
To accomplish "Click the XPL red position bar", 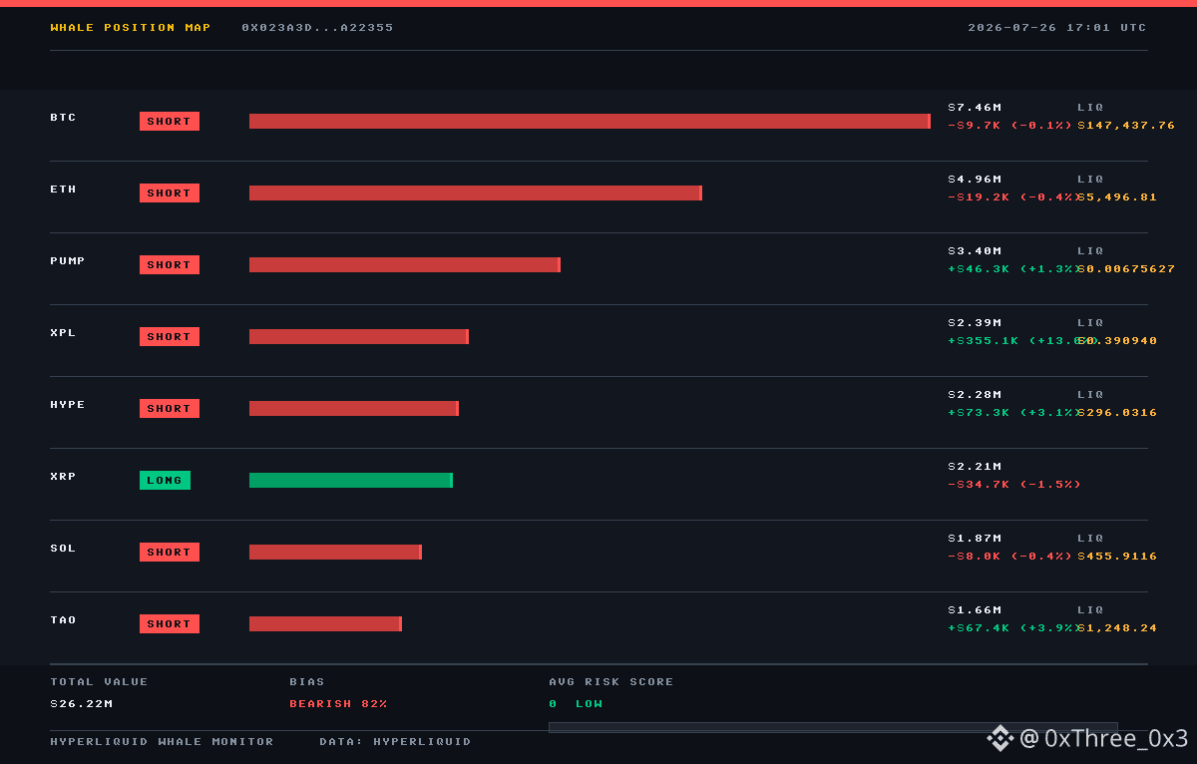I will 359,337.
